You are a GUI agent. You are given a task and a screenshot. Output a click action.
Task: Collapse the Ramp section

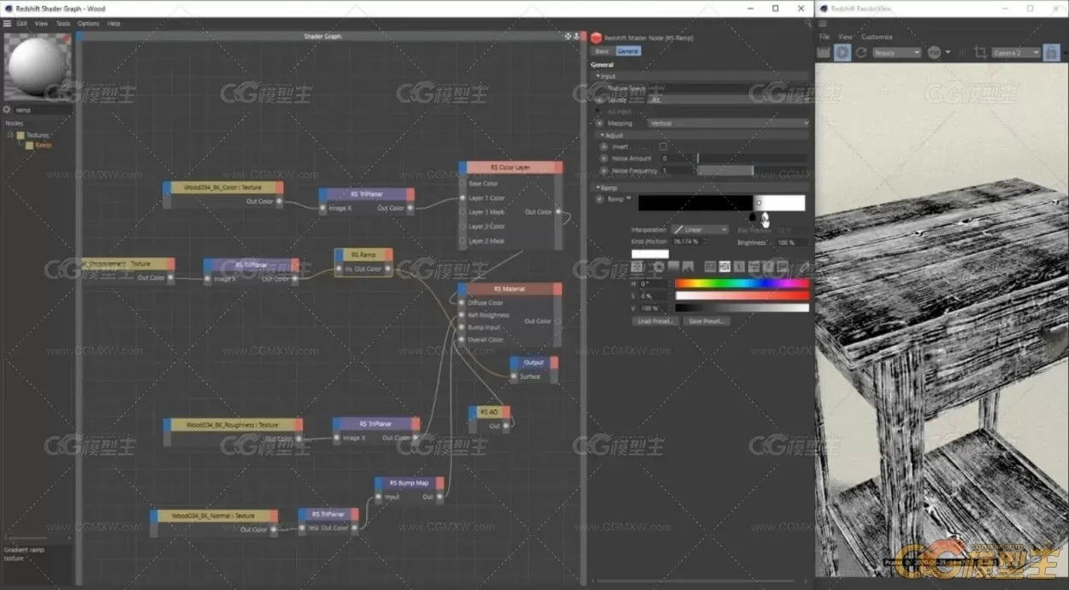[598, 187]
